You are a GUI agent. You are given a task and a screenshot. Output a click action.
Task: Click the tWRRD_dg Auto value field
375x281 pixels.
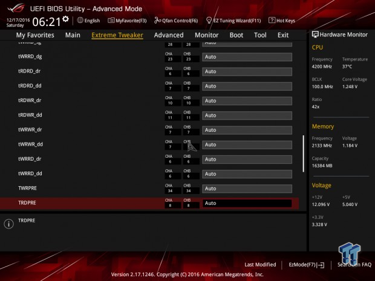pos(247,57)
